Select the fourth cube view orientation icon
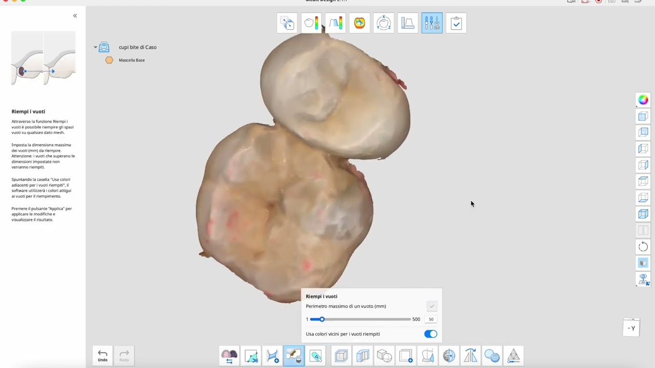 643,165
